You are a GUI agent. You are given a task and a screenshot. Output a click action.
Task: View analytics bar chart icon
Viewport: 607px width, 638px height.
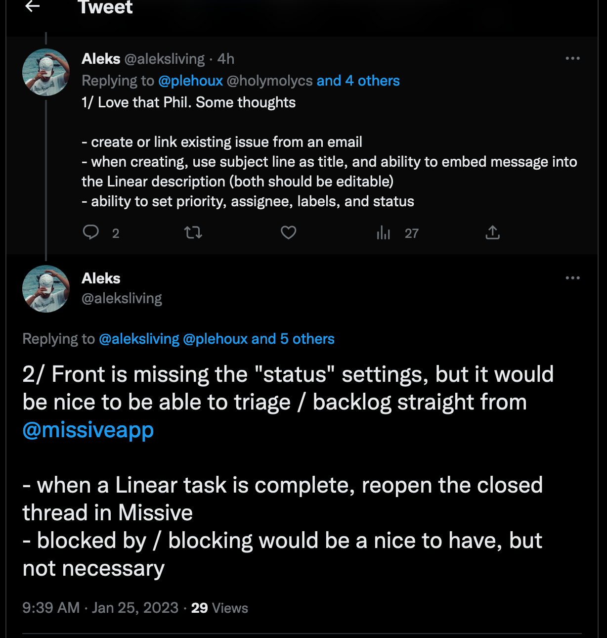(383, 232)
